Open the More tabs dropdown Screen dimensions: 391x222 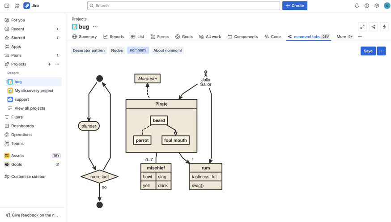tap(344, 37)
